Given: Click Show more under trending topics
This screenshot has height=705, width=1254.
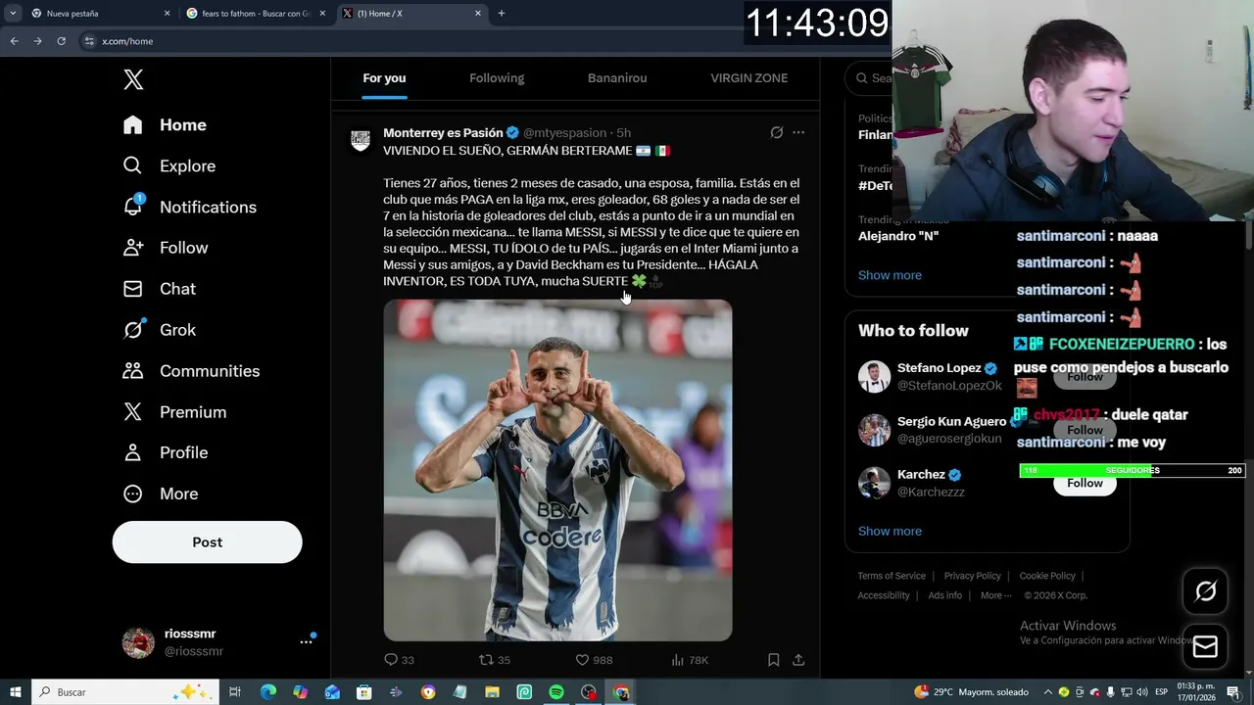Looking at the screenshot, I should (x=890, y=275).
